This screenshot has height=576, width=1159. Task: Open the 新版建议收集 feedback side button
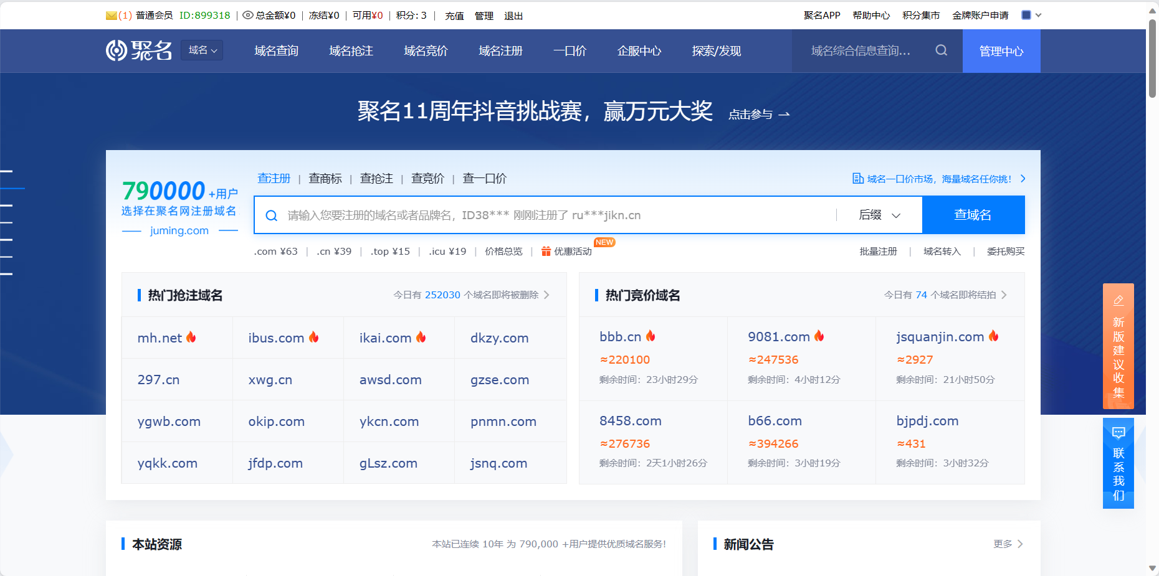pyautogui.click(x=1118, y=346)
